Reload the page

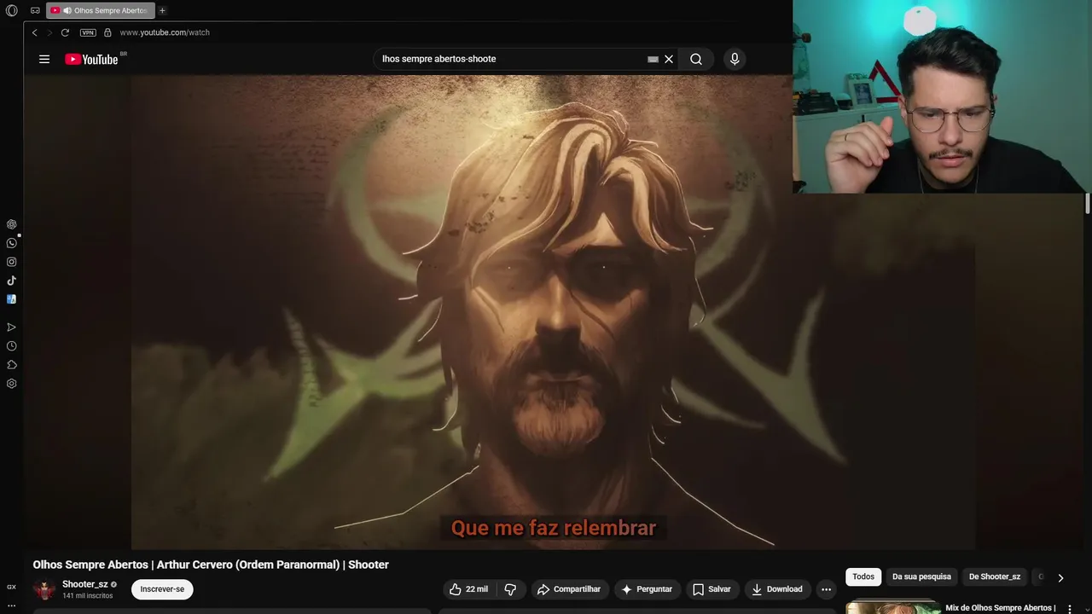pos(65,32)
